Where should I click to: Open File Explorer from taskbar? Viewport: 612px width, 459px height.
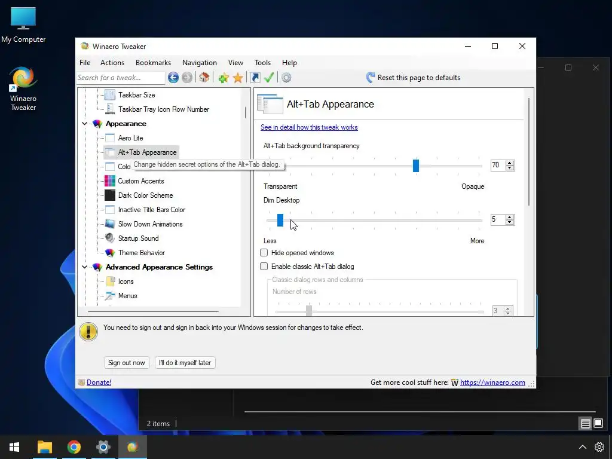click(x=45, y=447)
